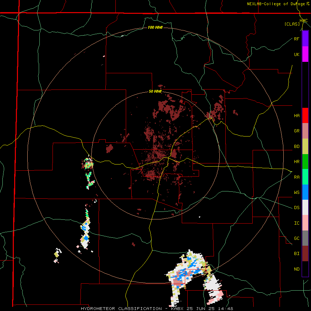The image size is (311, 311).
Task: Click the Hydrometeor Classification KABX caption
Action: click(157, 309)
